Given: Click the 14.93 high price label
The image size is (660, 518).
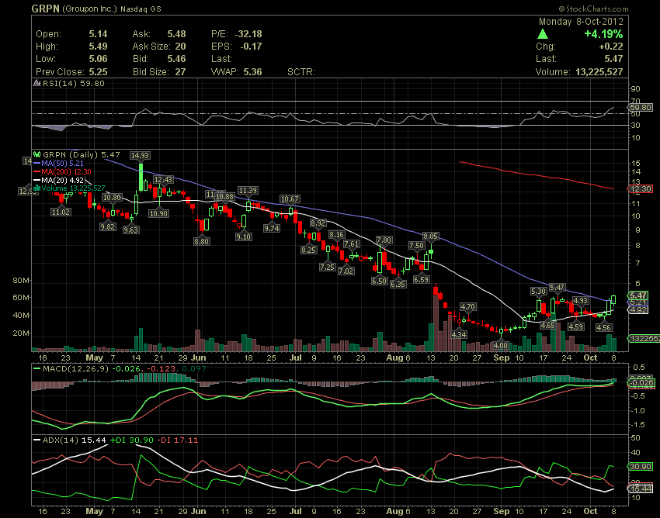Looking at the screenshot, I should tap(141, 156).
